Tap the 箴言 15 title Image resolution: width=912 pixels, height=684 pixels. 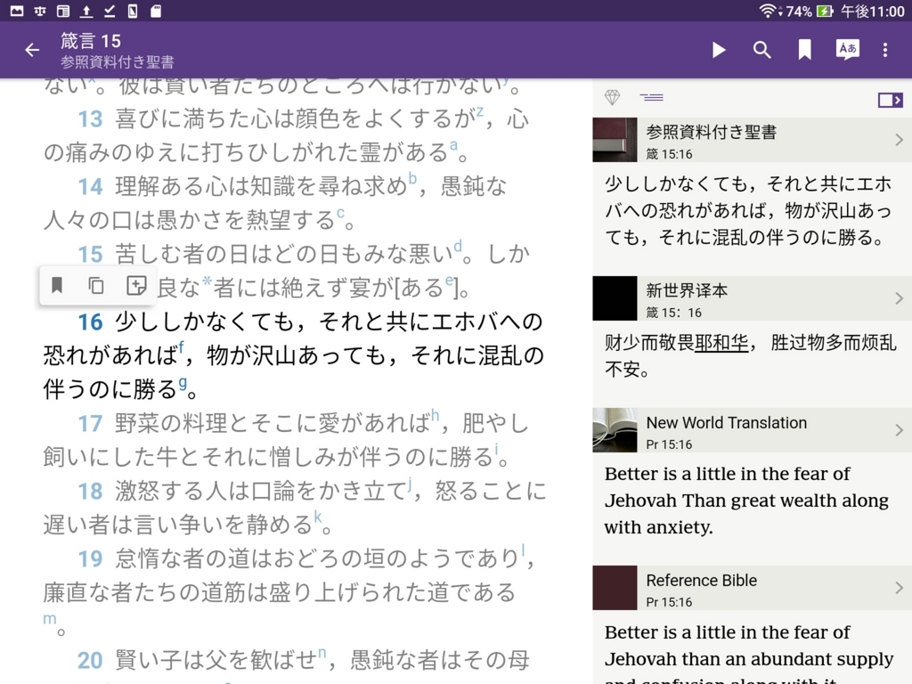pyautogui.click(x=91, y=41)
